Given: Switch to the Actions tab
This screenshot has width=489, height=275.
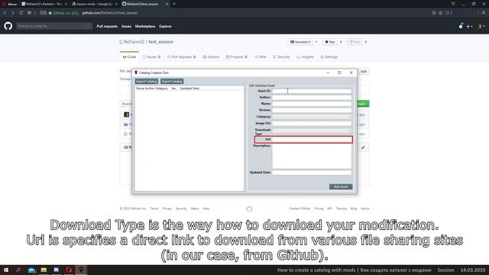Looking at the screenshot, I should pos(211,57).
